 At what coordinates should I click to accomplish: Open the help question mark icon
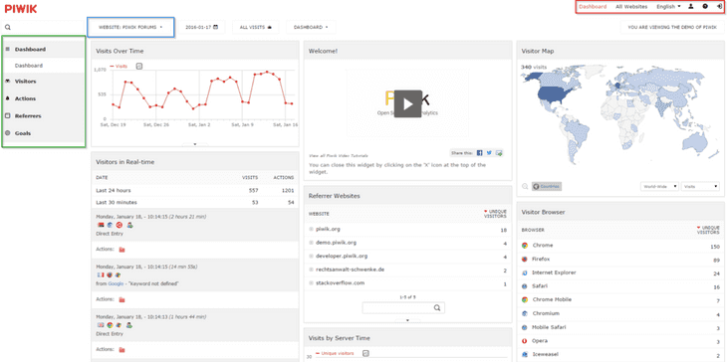[705, 7]
